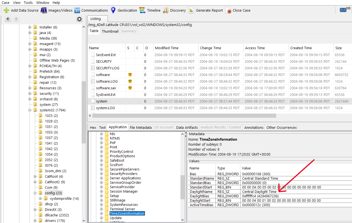Select the software.sav file row
Image resolution: width=352 pixels, height=223 pixels.
tap(103, 88)
